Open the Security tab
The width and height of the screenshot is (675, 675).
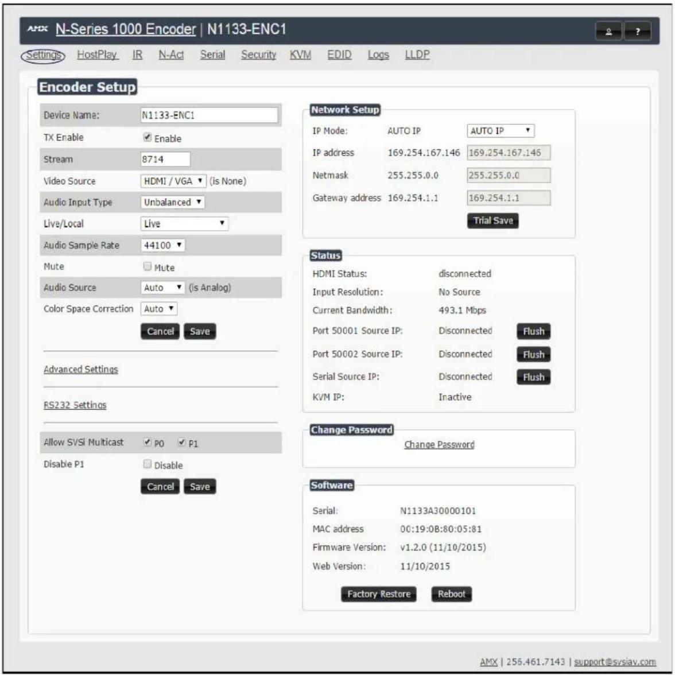[x=258, y=55]
